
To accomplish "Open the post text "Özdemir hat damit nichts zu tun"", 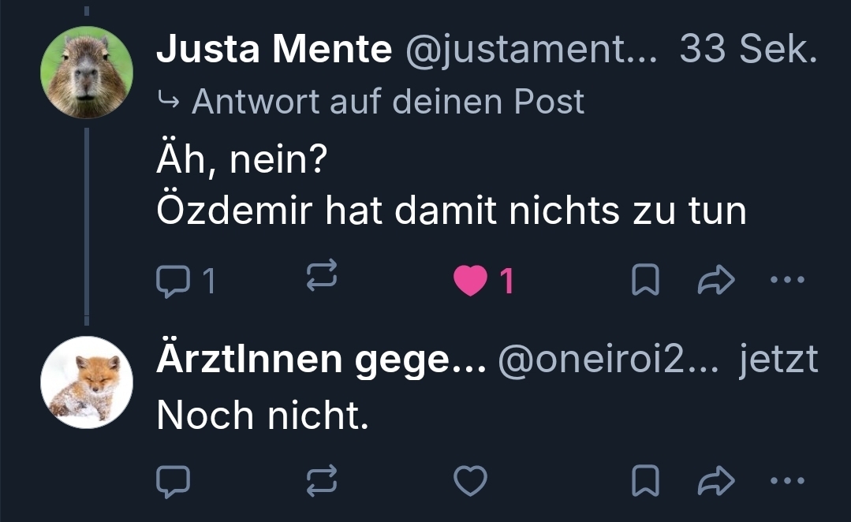I will tap(451, 211).
